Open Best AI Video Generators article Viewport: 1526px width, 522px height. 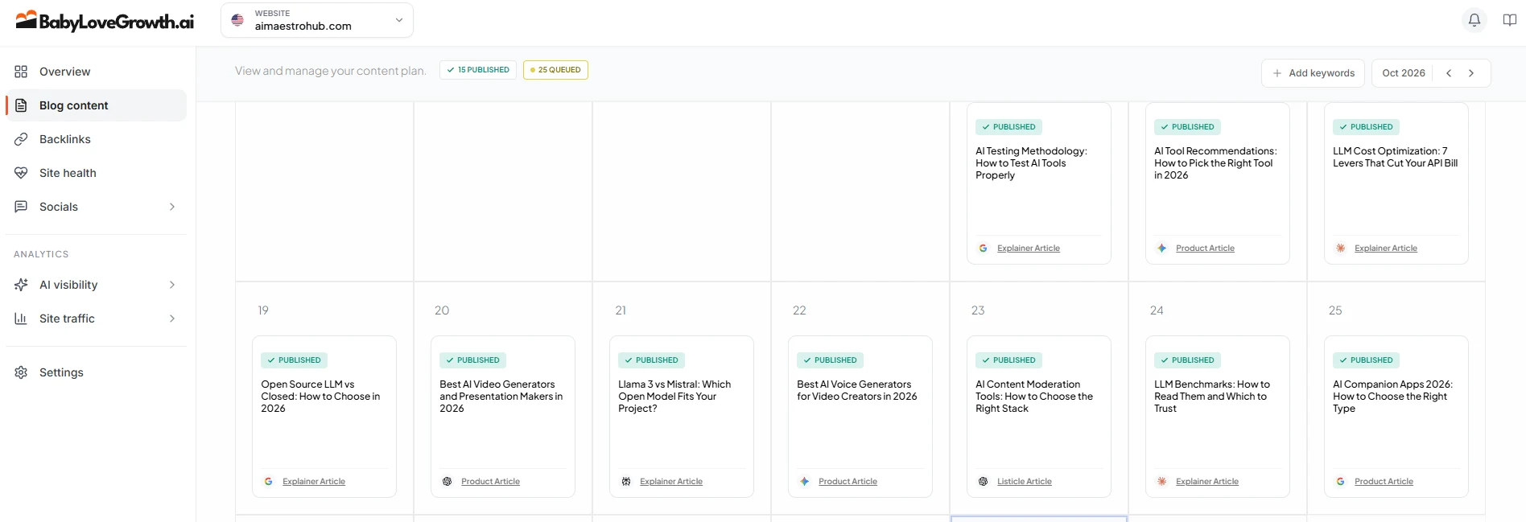(502, 417)
